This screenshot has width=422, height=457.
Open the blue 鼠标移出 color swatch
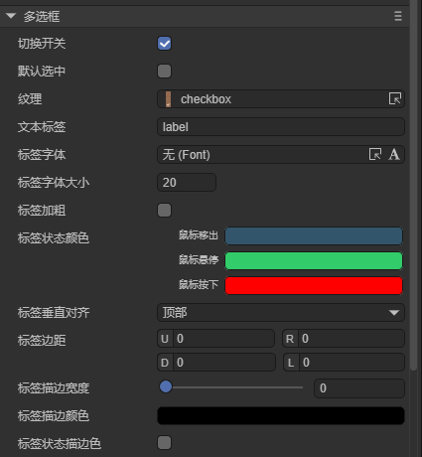coord(314,235)
